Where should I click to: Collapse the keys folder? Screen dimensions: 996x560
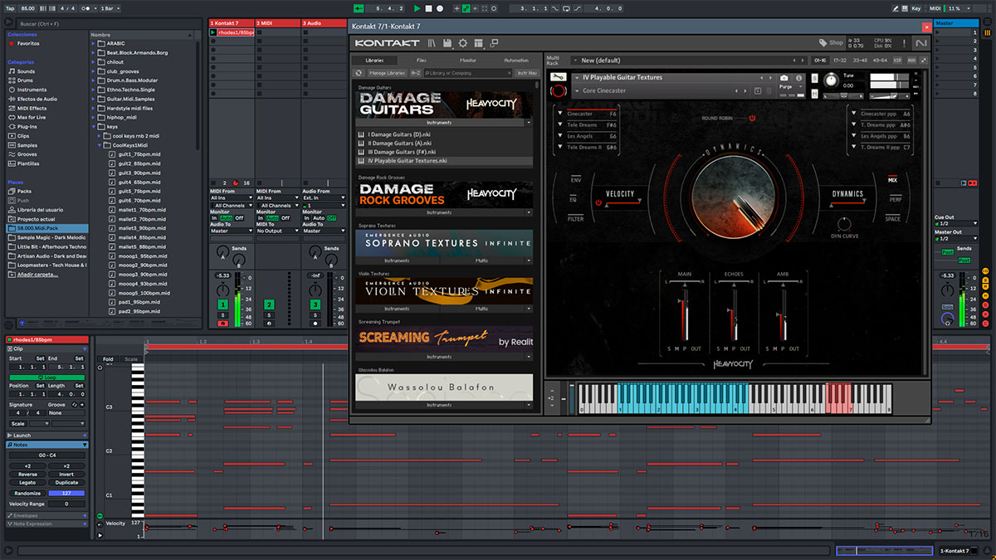(94, 126)
